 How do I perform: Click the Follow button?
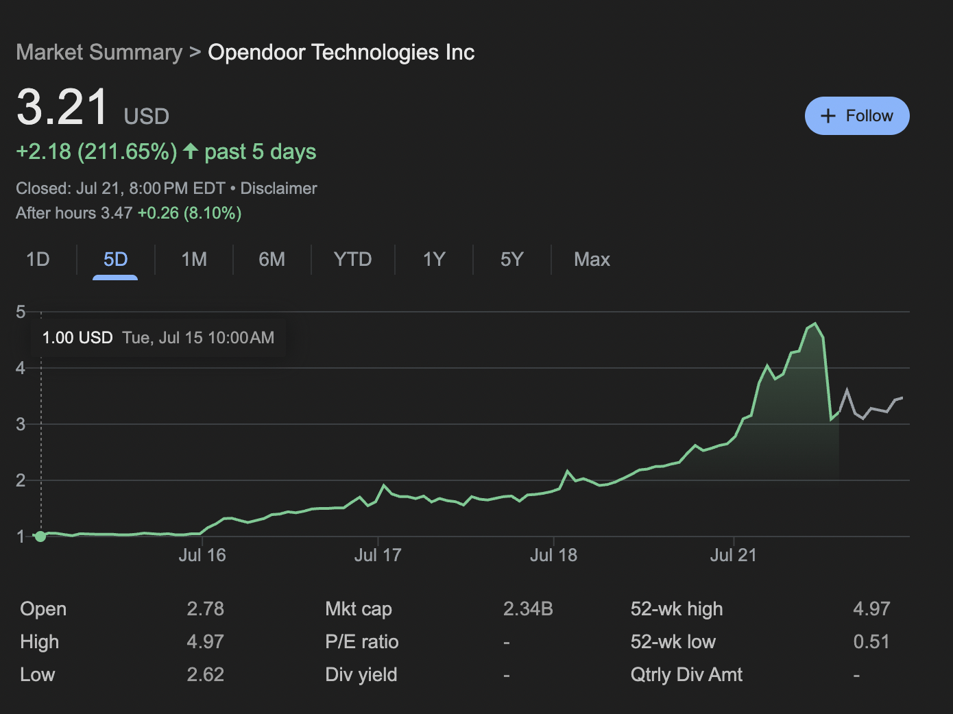point(857,116)
